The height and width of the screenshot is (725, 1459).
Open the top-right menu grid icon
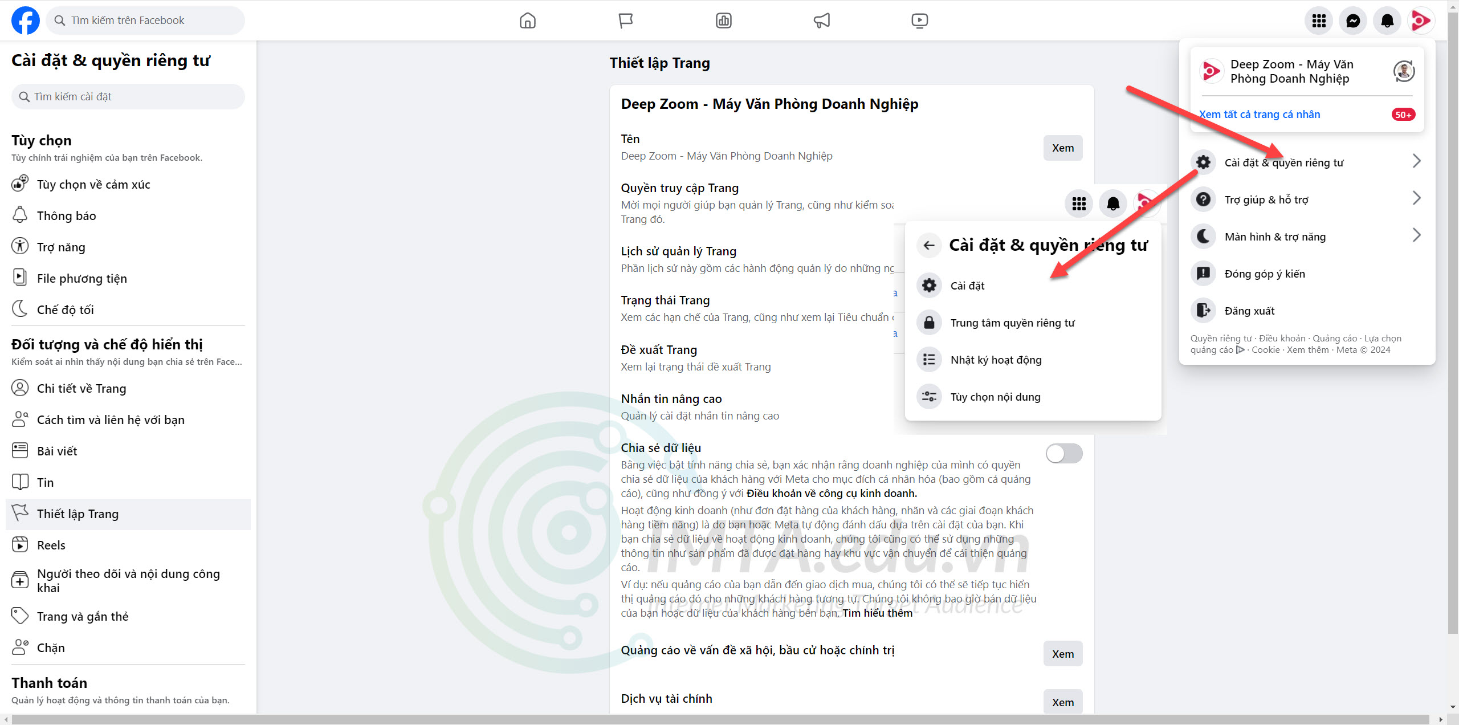[x=1319, y=21]
